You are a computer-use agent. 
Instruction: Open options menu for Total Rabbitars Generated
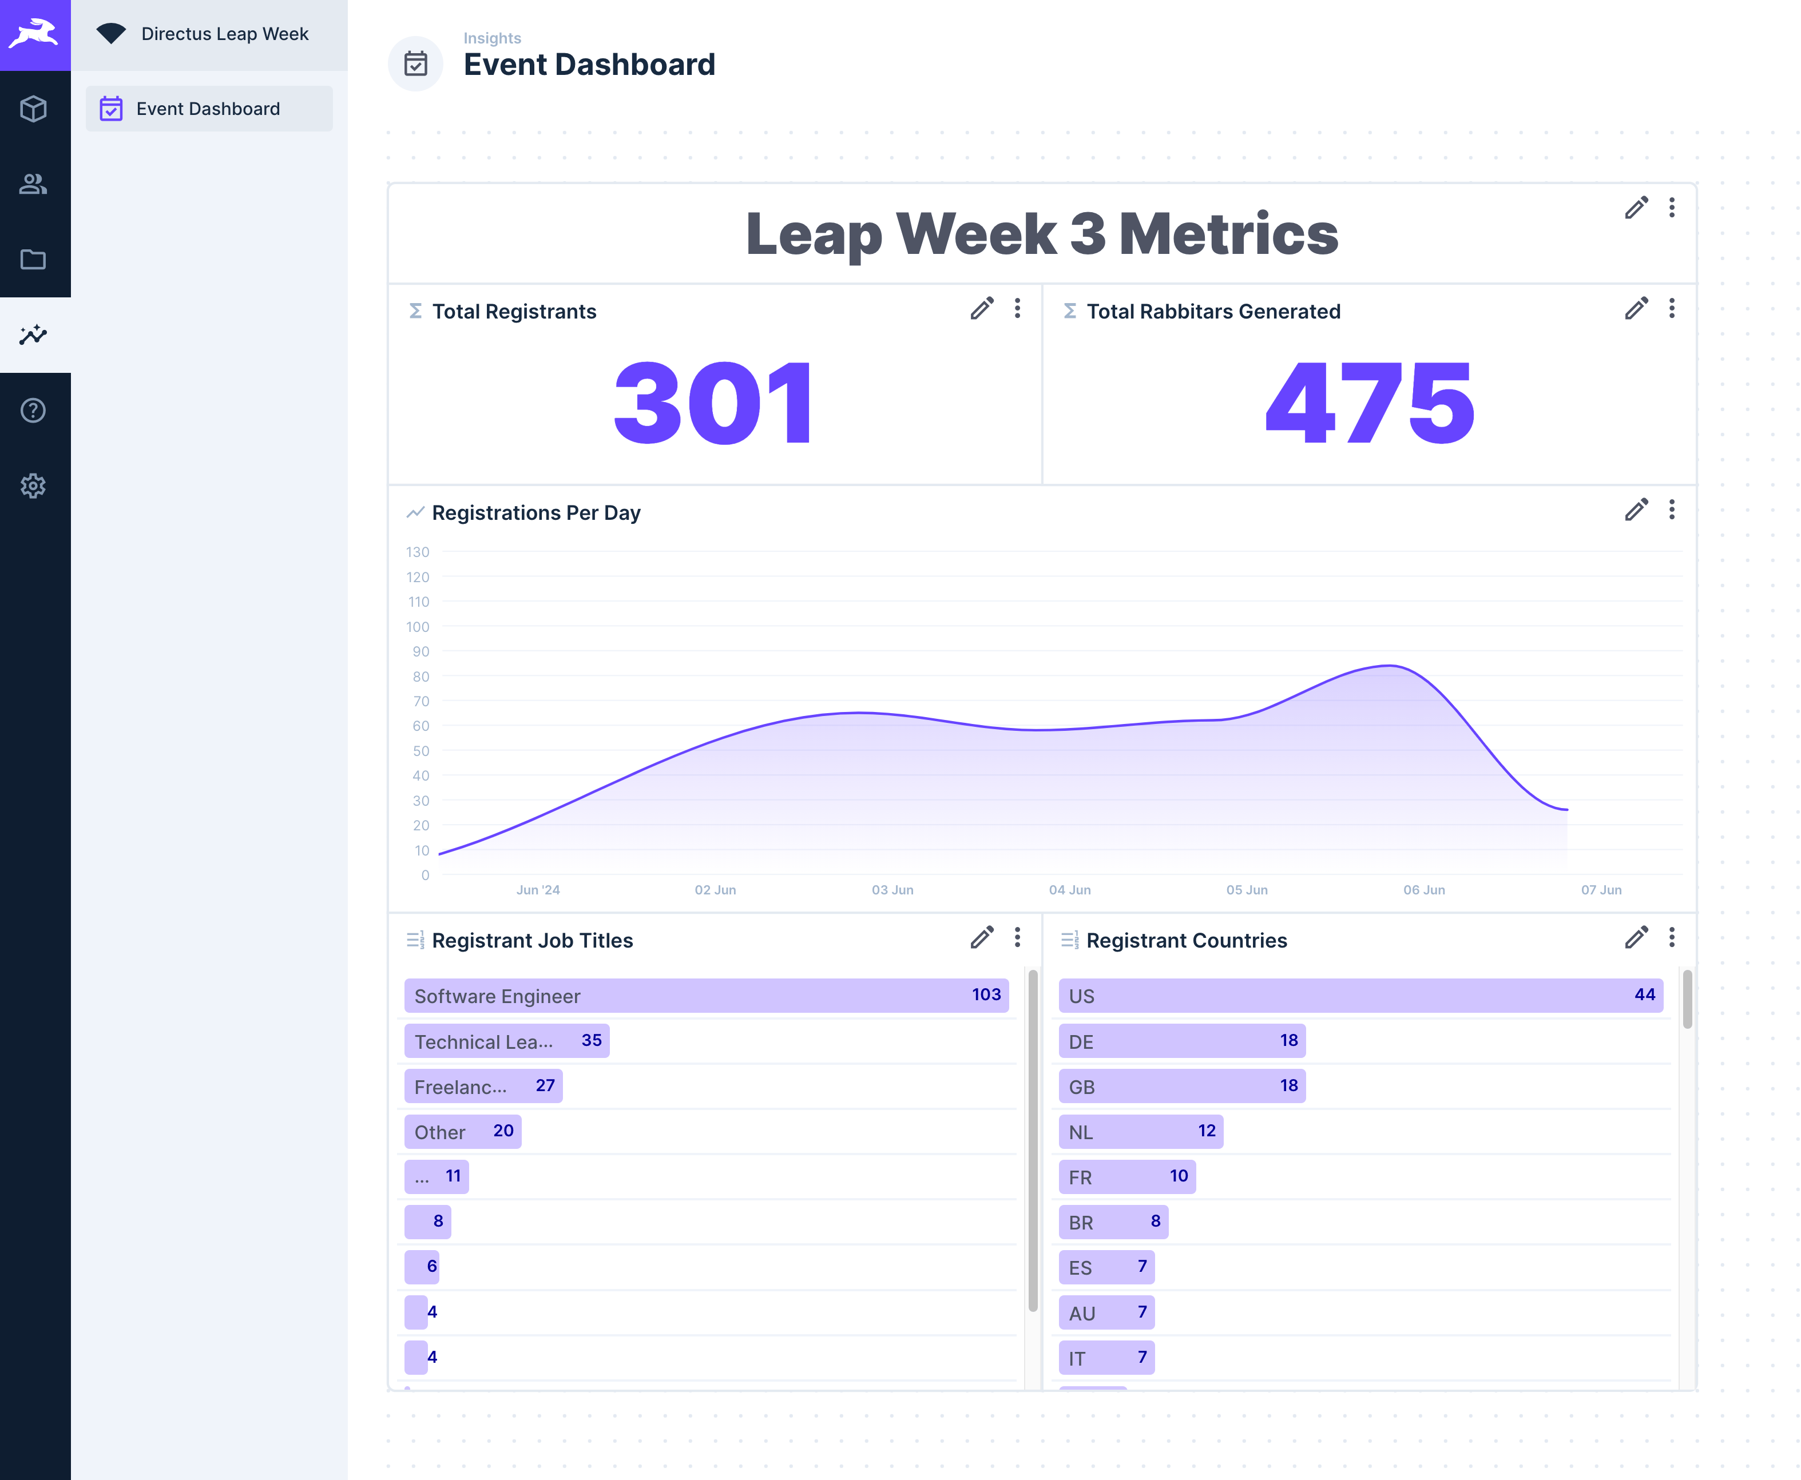(1671, 309)
